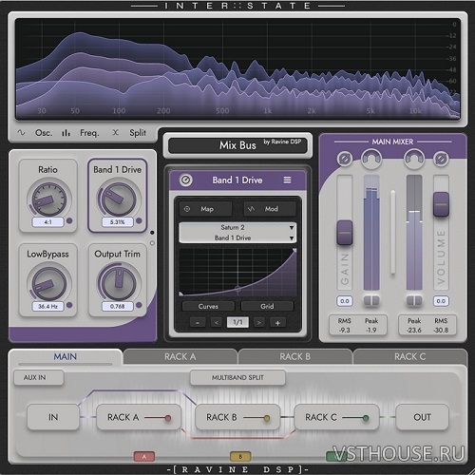Click the 36.4 Hz value field

point(48,306)
